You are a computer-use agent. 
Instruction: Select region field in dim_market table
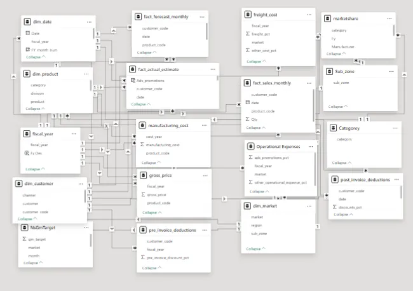[x=256, y=225]
